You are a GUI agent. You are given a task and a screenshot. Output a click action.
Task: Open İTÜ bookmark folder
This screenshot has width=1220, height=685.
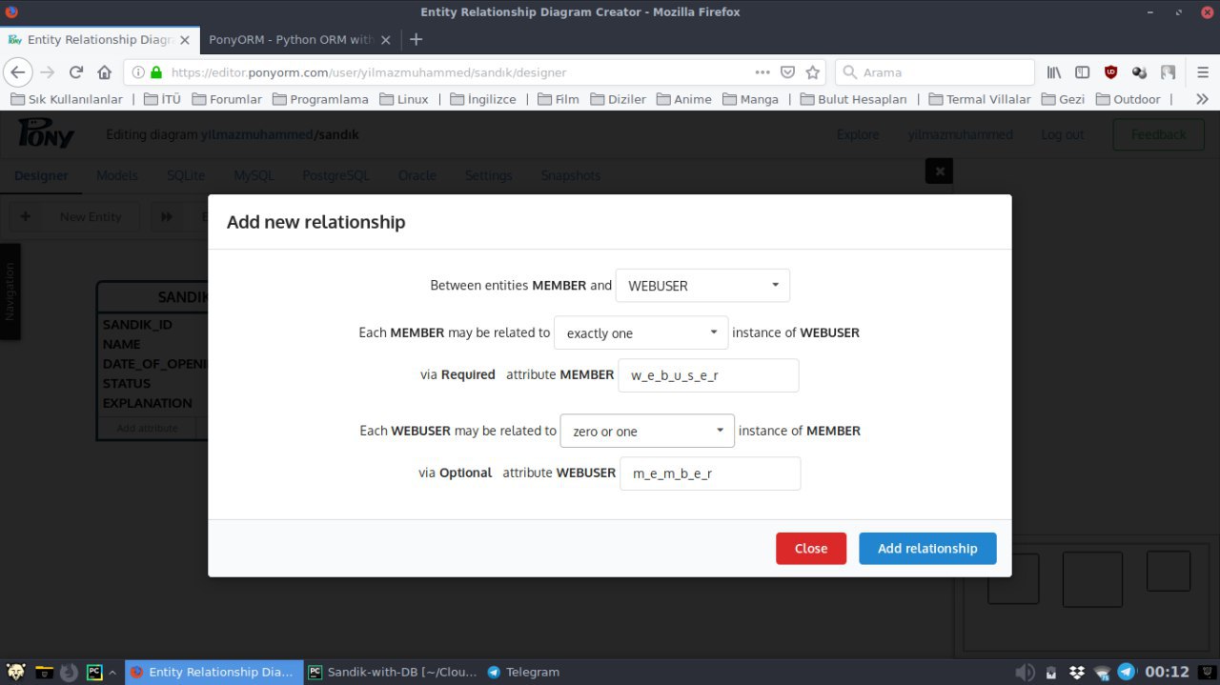162,99
